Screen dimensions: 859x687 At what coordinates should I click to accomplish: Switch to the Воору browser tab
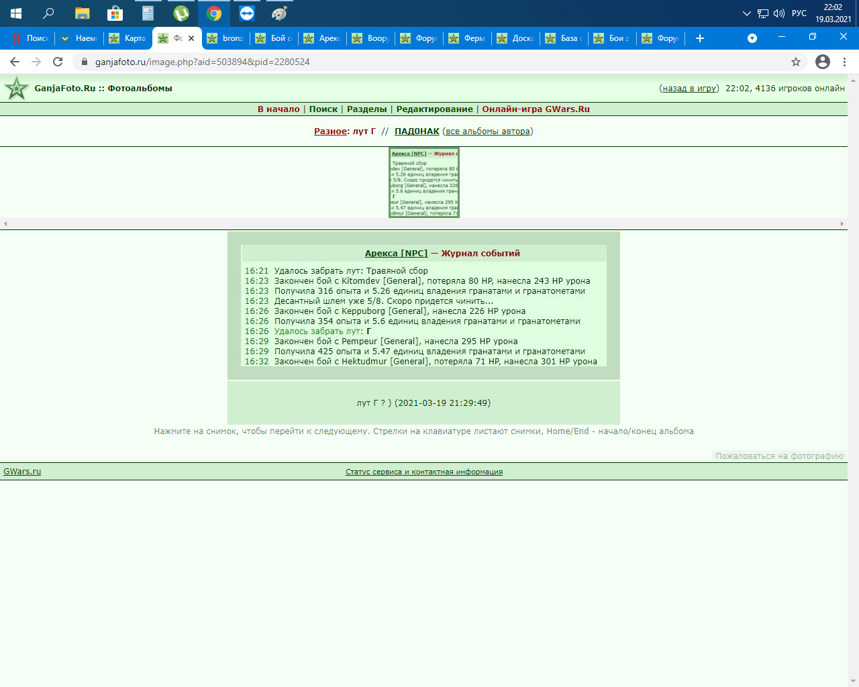coord(371,38)
